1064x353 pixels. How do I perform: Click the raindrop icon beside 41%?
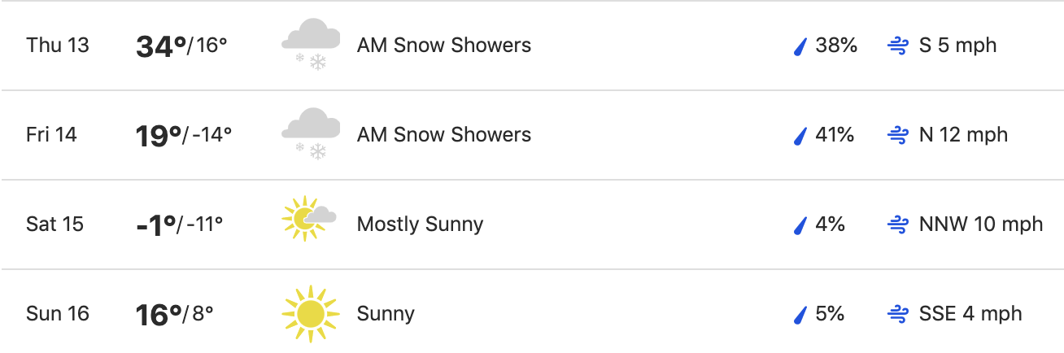[x=799, y=136]
